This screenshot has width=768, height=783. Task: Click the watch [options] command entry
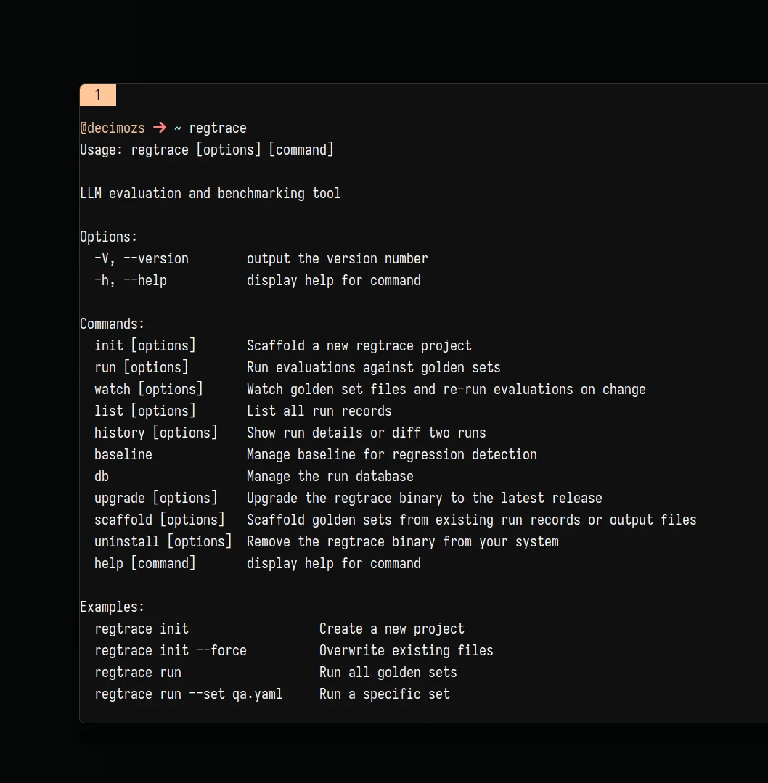(148, 389)
